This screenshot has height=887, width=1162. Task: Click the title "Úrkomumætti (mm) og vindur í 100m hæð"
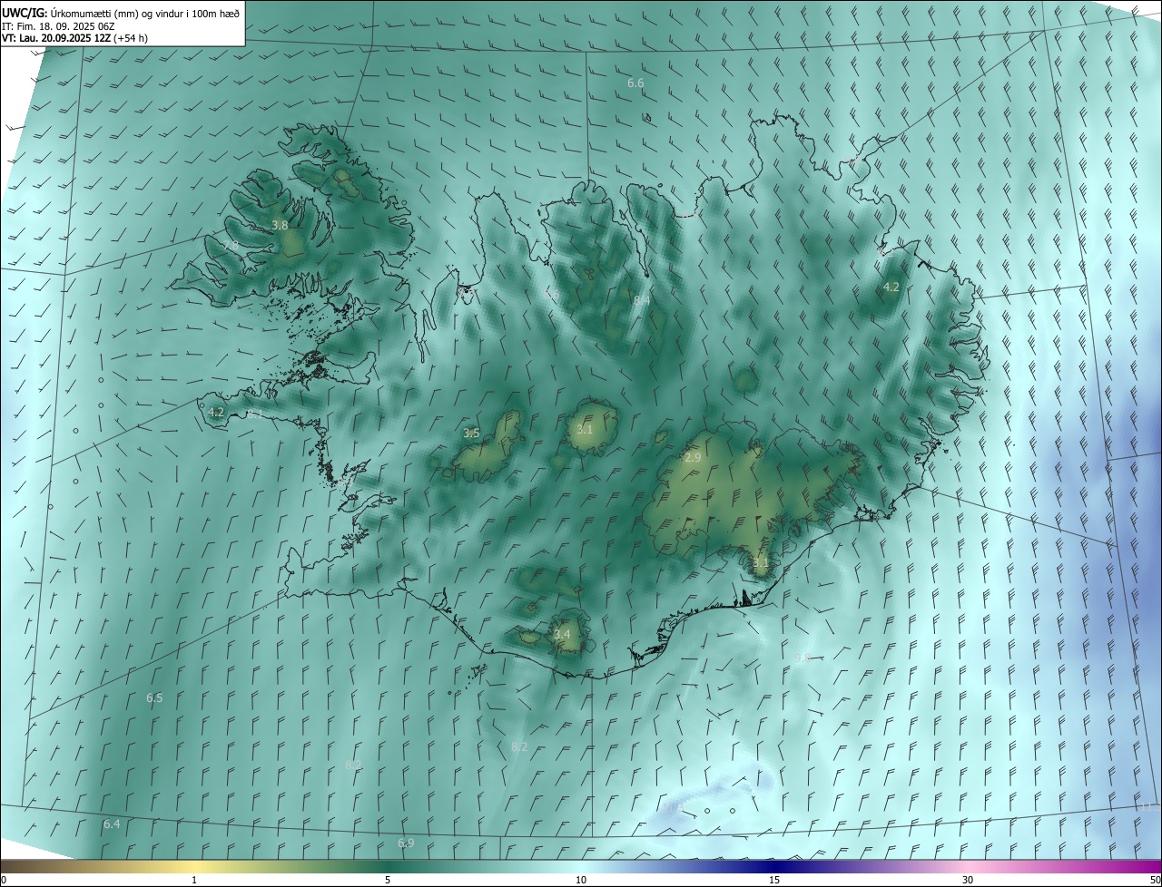145,12
